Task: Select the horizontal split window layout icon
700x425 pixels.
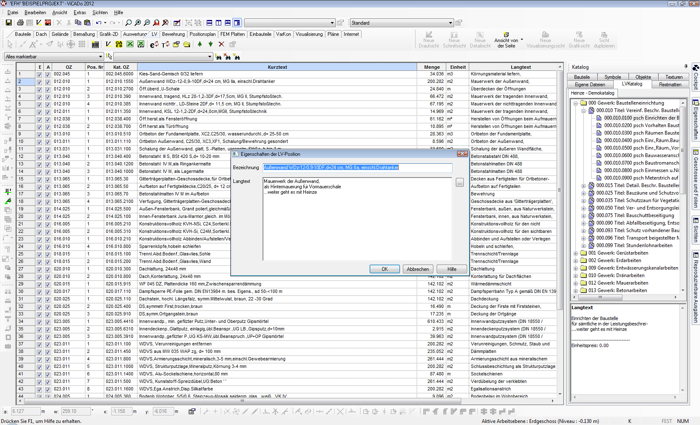Action: 210,22
